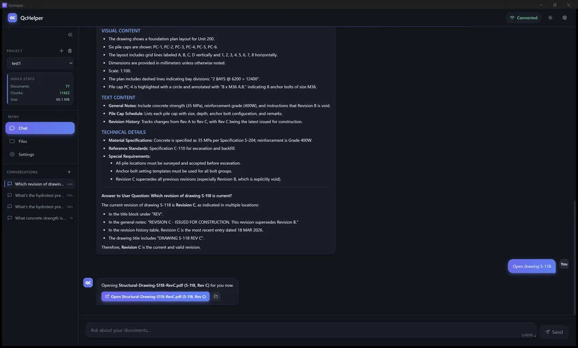Open conversation 'What concrete strength is...'
The width and height of the screenshot is (578, 348).
point(40,218)
